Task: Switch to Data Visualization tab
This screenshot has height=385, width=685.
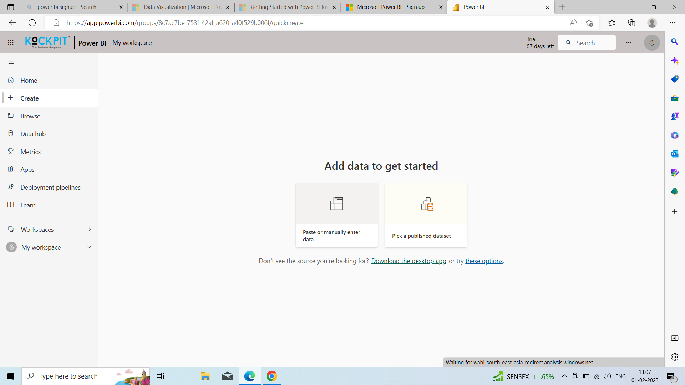Action: coord(181,7)
